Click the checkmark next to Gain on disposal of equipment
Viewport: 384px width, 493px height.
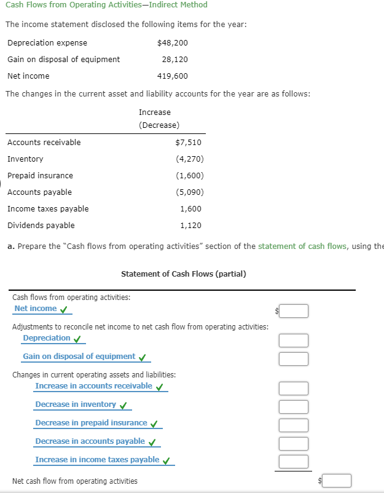[140, 357]
